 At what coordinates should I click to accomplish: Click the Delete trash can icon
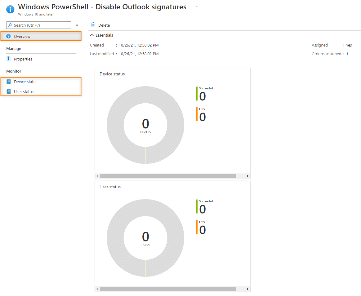pos(93,25)
